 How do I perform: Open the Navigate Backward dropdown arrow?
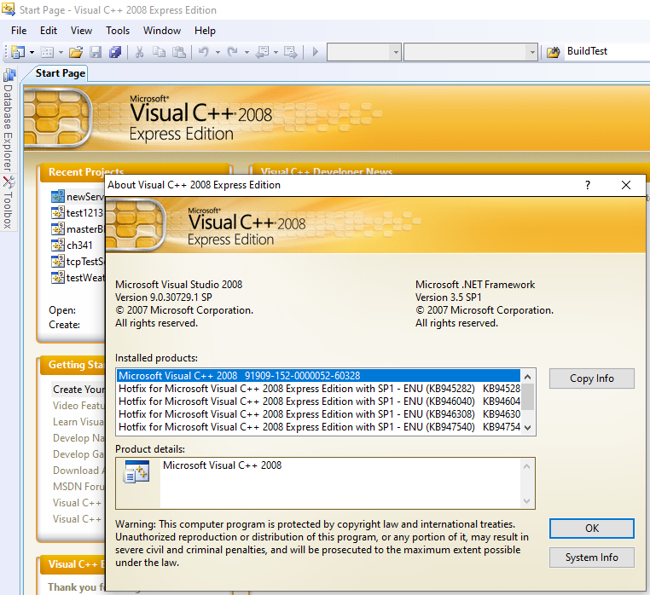click(x=276, y=52)
